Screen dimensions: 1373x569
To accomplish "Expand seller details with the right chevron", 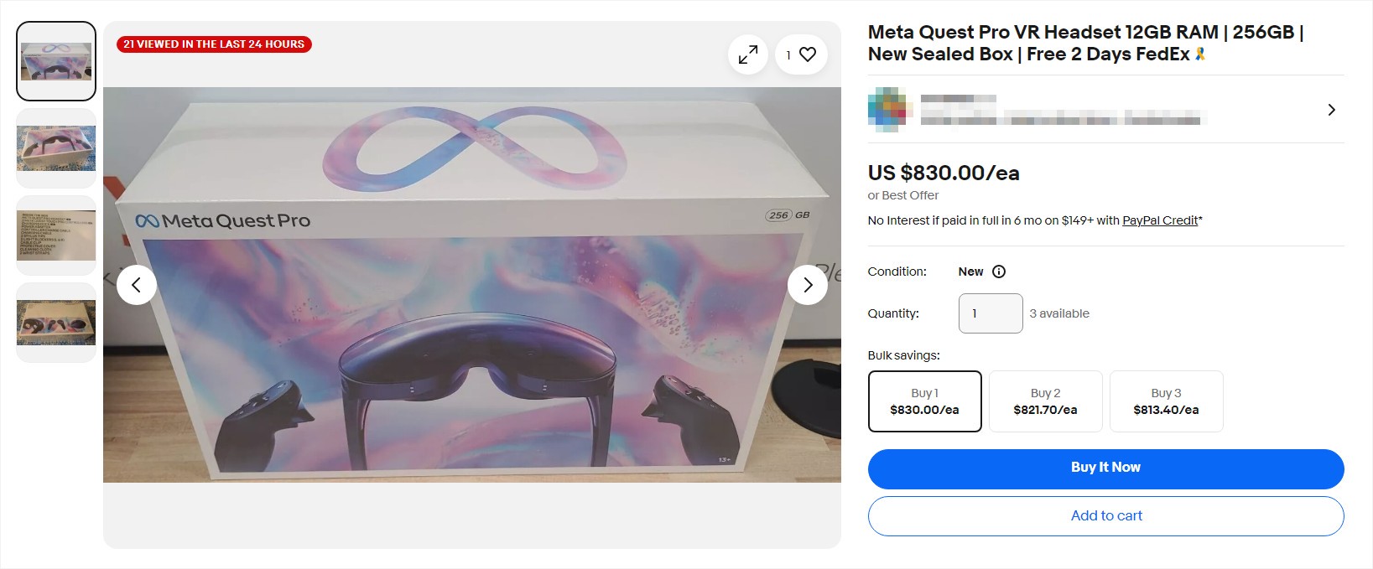I will [1331, 109].
